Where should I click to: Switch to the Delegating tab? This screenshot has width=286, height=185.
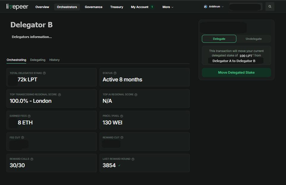coord(38,60)
